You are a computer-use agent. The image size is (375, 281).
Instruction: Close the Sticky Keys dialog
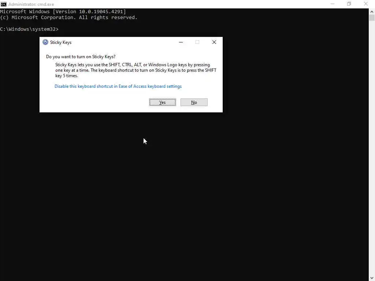click(x=214, y=42)
